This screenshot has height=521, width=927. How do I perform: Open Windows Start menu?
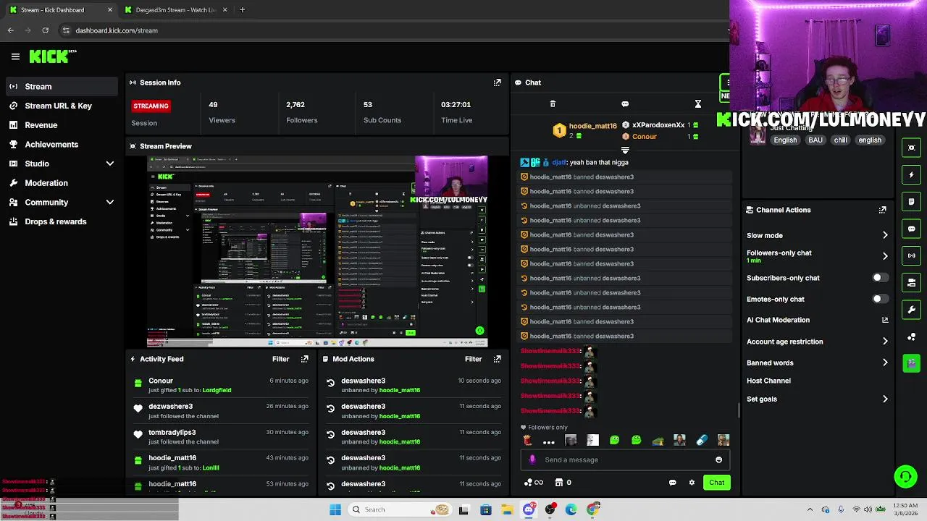pyautogui.click(x=335, y=509)
